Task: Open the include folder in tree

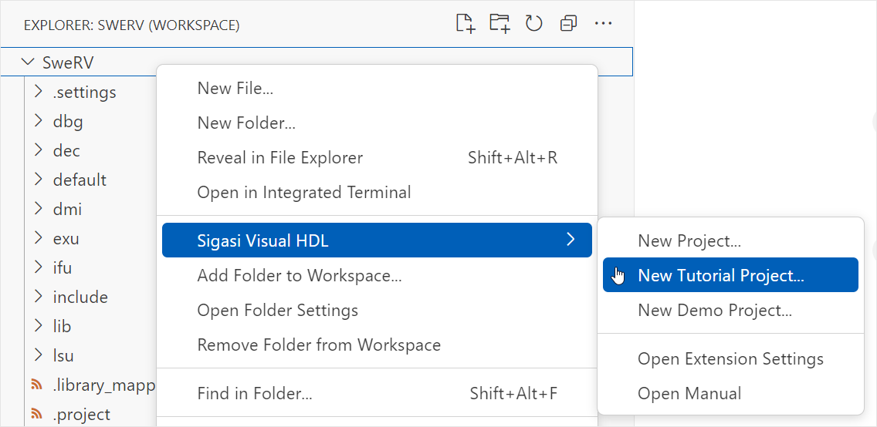Action: tap(80, 297)
